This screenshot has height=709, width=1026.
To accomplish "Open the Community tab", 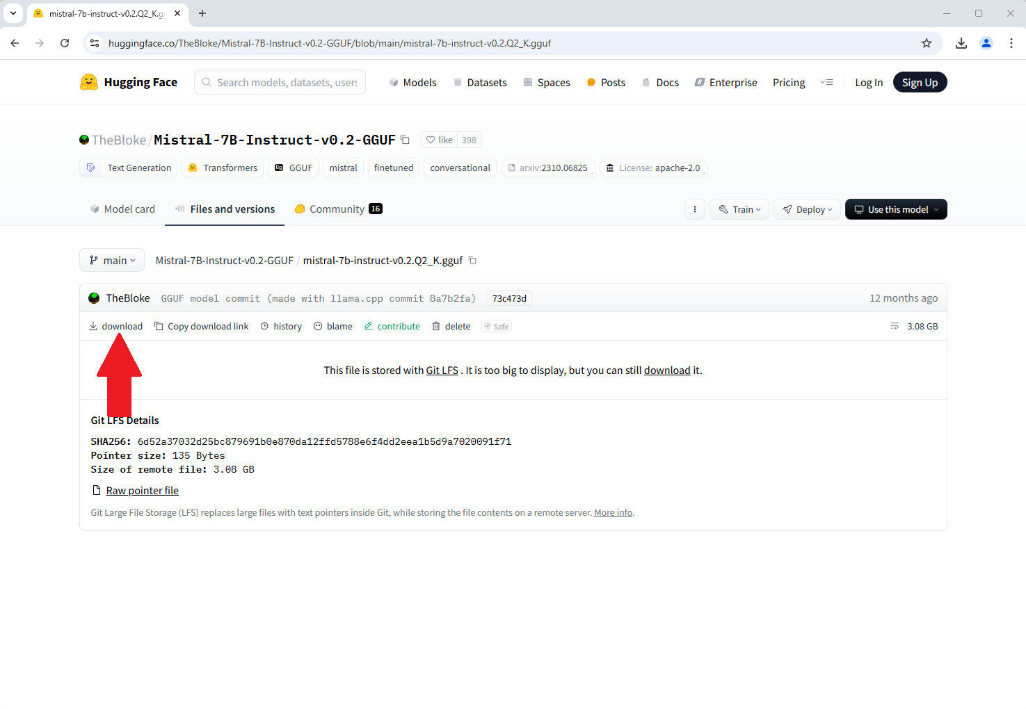I will [338, 209].
